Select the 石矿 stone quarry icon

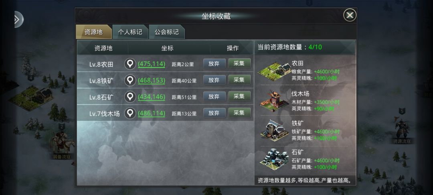pos(274,159)
